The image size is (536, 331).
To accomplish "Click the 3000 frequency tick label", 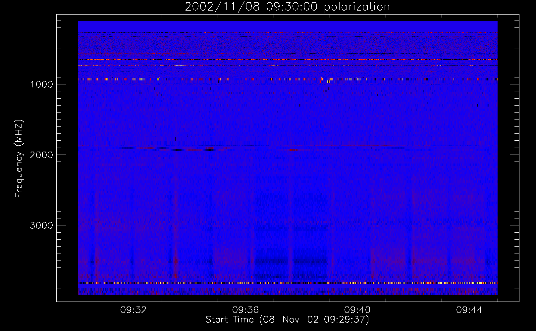I will [x=41, y=225].
